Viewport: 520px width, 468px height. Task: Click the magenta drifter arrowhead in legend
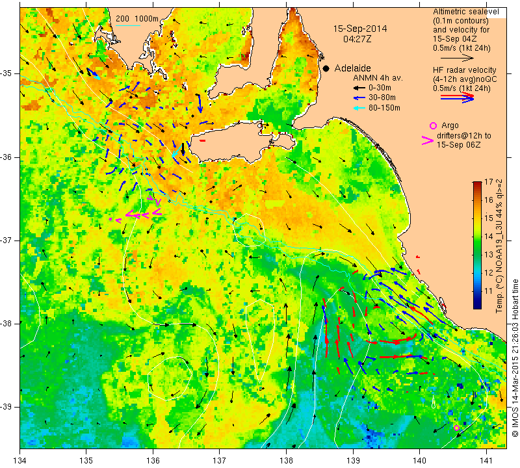[428, 140]
